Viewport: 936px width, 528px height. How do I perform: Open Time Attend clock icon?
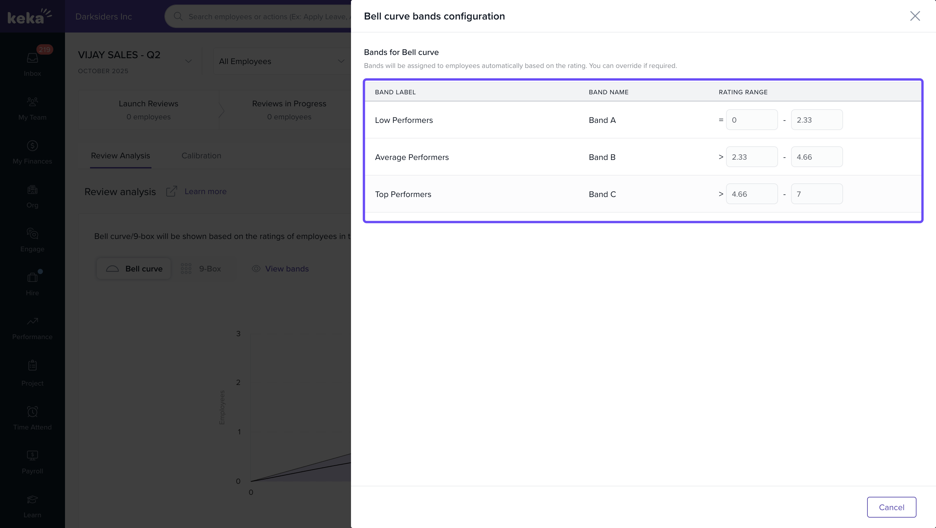click(x=32, y=412)
